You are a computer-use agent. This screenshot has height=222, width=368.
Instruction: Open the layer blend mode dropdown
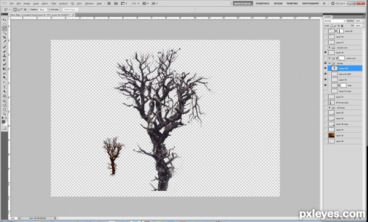tap(335, 21)
